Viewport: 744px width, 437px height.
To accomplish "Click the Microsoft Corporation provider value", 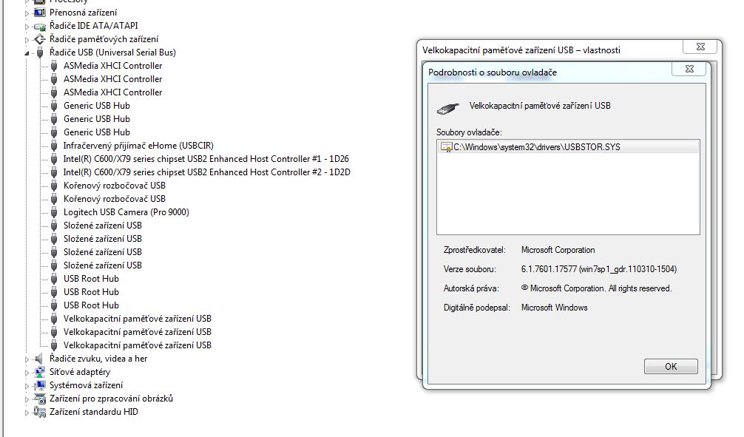I will (x=558, y=250).
